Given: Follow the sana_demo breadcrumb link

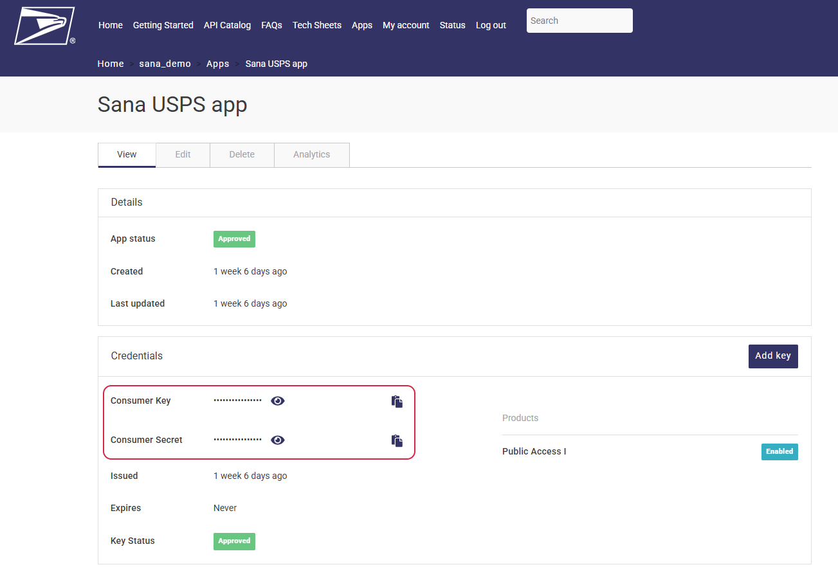Looking at the screenshot, I should (165, 64).
